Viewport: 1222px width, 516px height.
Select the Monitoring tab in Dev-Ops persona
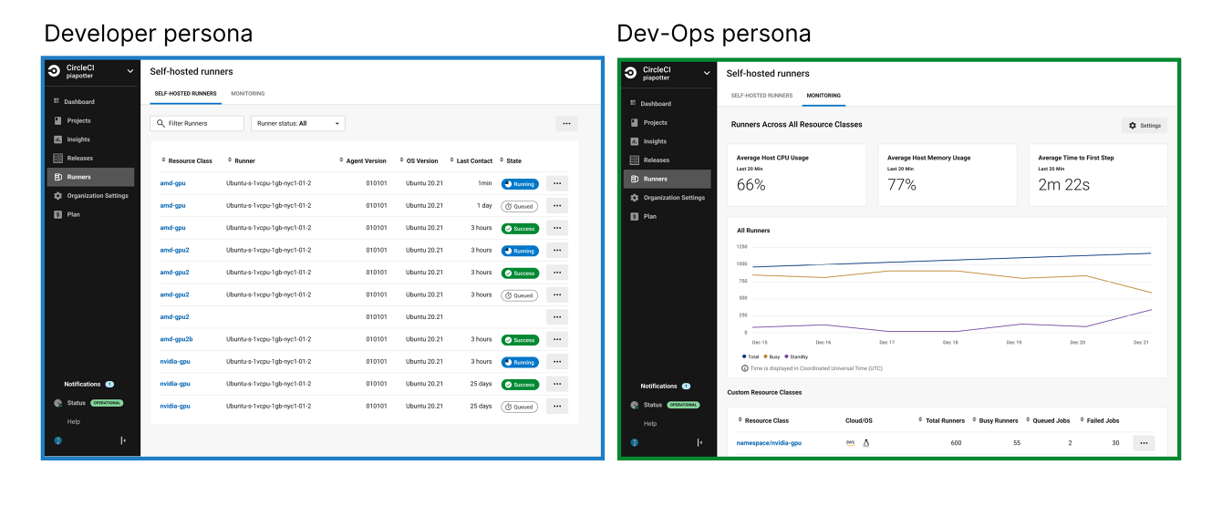tap(823, 95)
